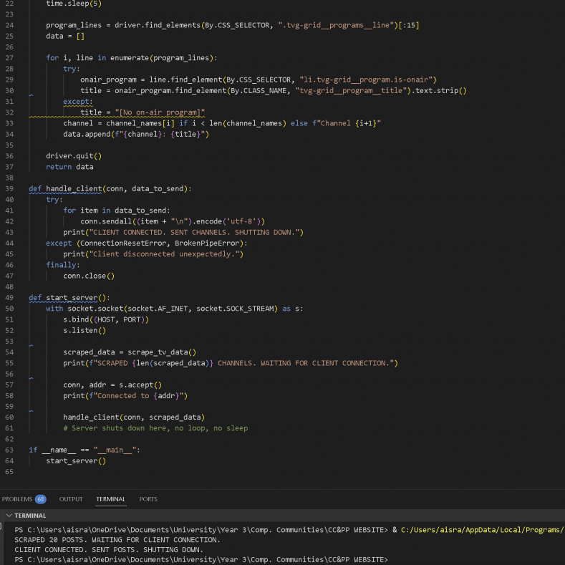Click comment '# Server shuts down here, no loop, no sleep'
565x565 pixels.
pyautogui.click(x=155, y=428)
